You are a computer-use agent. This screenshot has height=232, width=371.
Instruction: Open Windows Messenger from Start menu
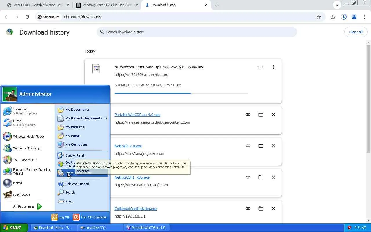click(28, 148)
